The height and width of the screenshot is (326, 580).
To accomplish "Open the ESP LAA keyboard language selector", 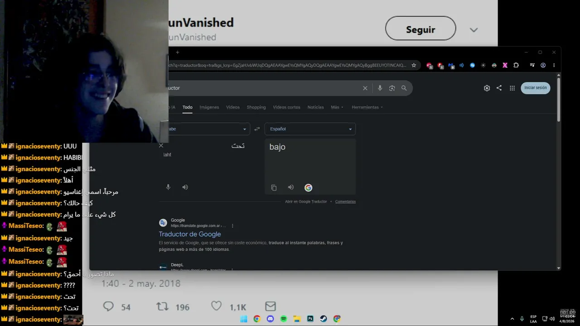I will pyautogui.click(x=533, y=319).
